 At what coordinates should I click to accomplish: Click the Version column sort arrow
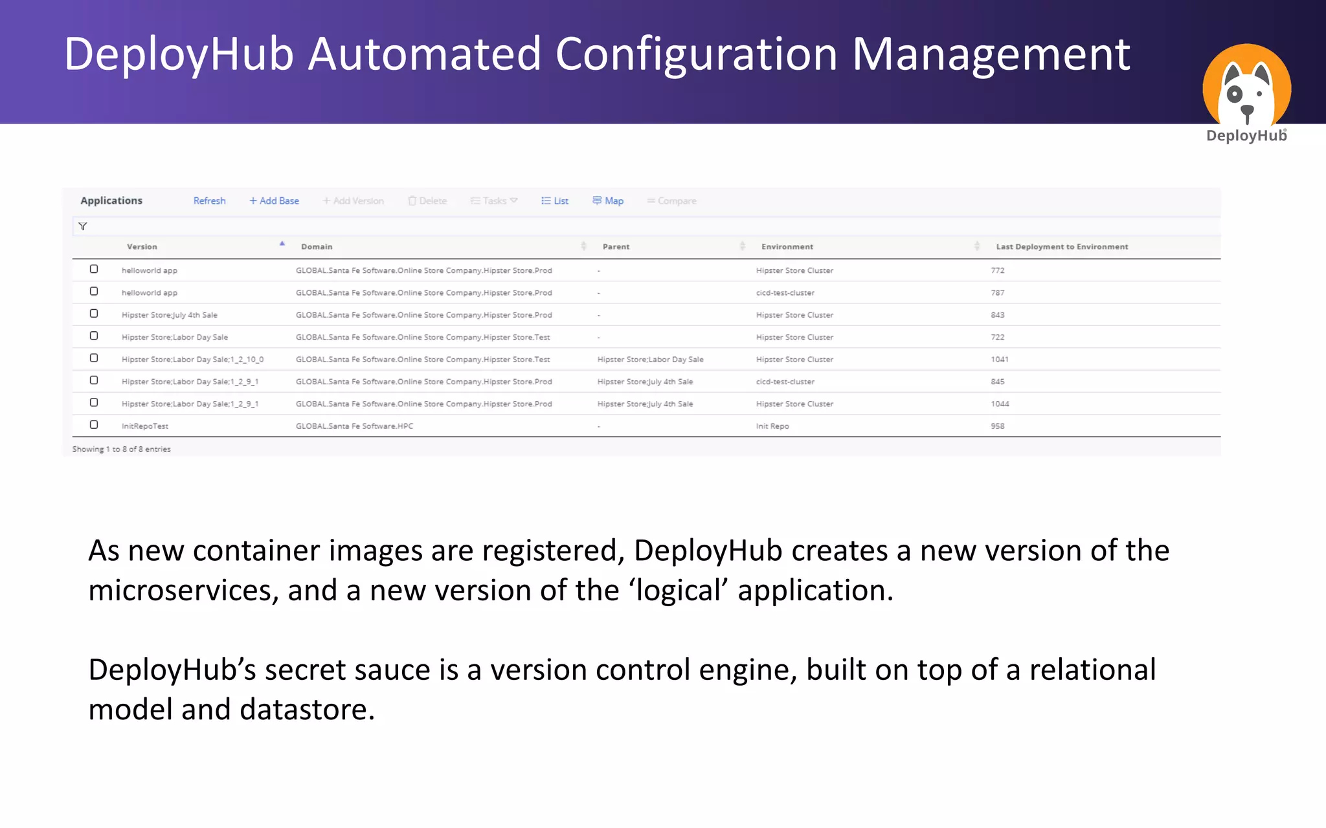[282, 244]
